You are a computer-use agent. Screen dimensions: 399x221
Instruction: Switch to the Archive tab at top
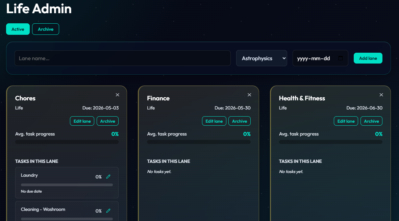click(46, 29)
